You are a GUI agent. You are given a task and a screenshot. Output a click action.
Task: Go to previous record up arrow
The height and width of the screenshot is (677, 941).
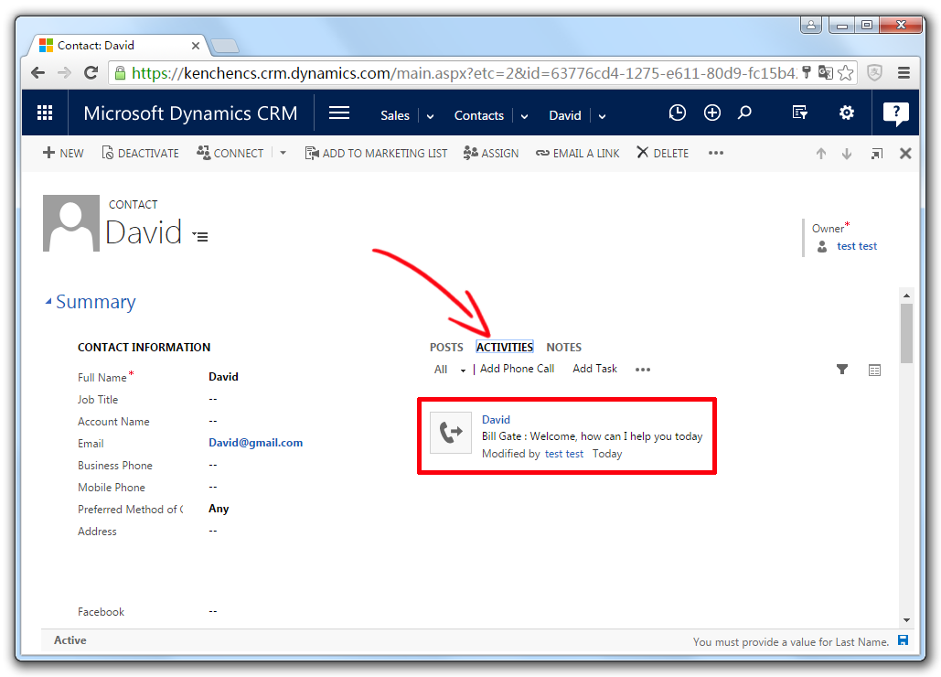821,154
